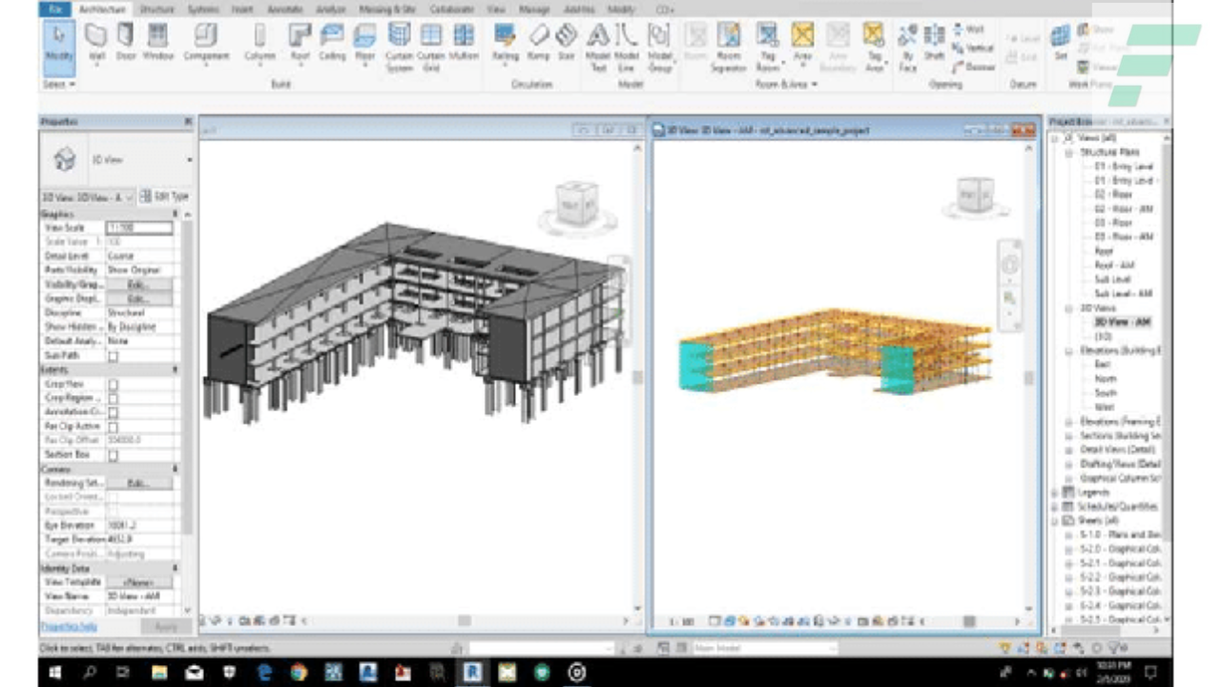Select the Mullion tool

(464, 44)
